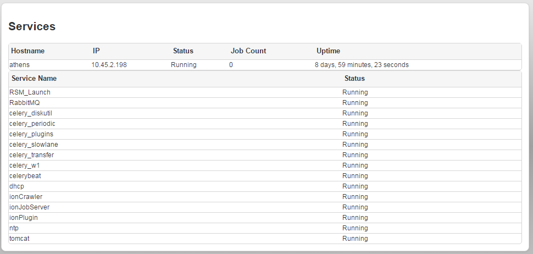Click the celery_periodic service name
Screen dimensions: 533x254
tap(32, 124)
